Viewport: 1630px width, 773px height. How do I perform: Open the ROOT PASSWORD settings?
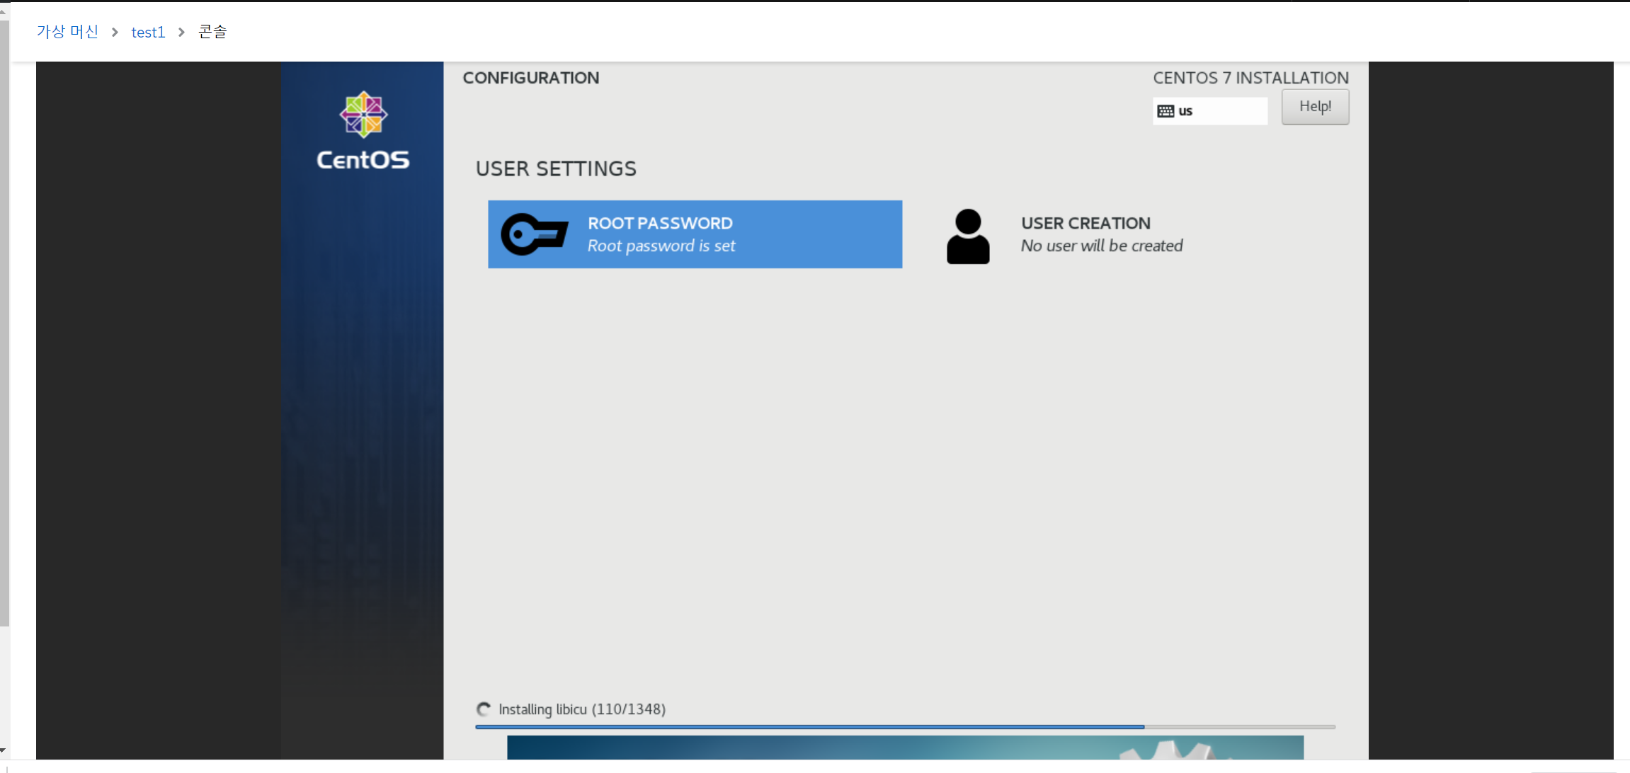click(x=694, y=234)
